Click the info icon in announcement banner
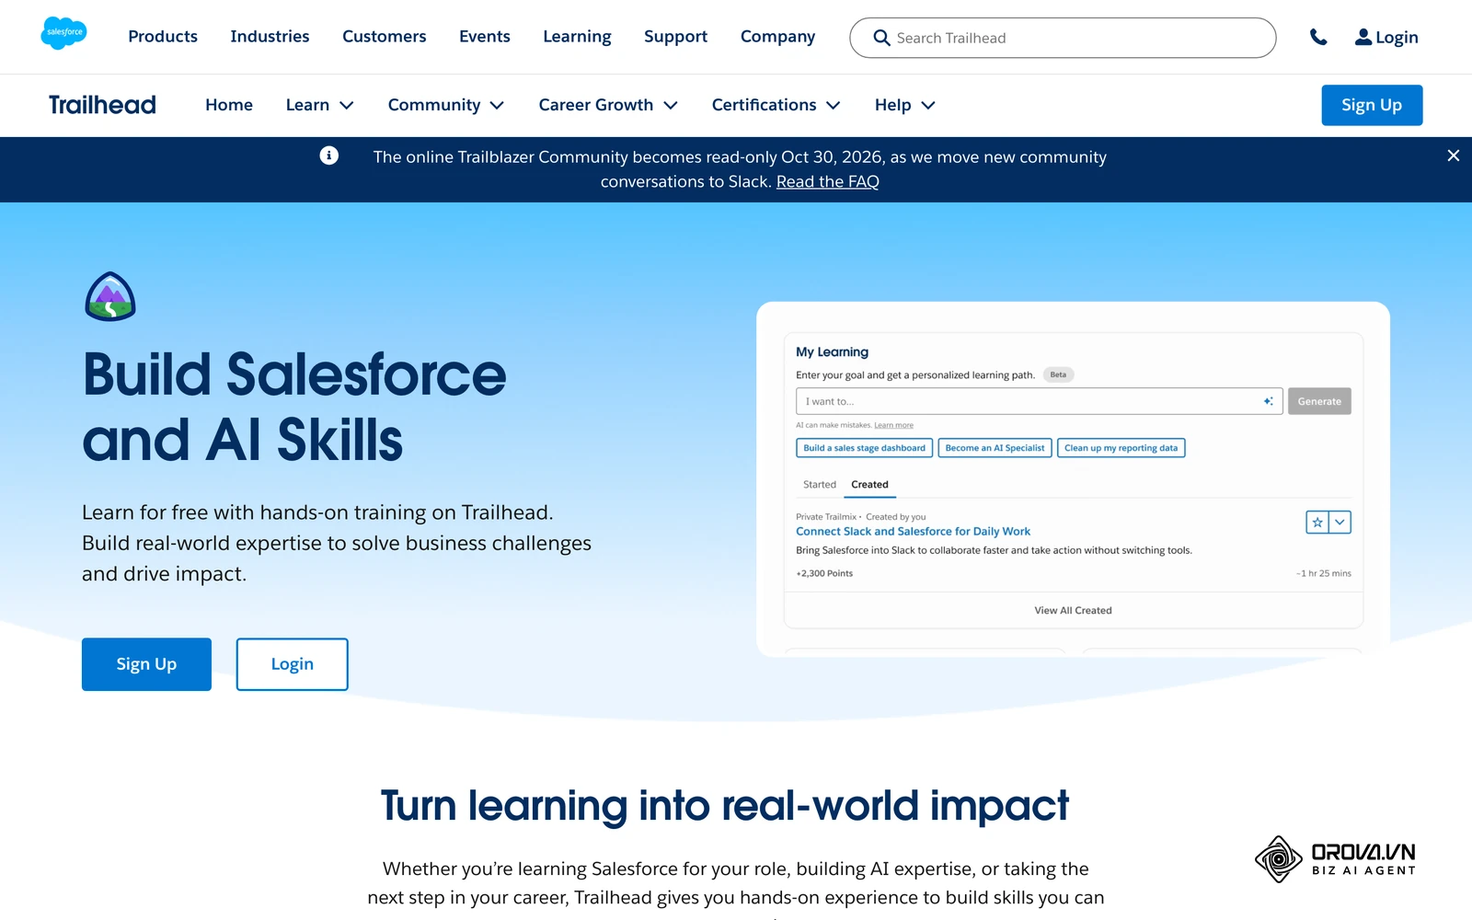The image size is (1472, 920). pyautogui.click(x=328, y=155)
